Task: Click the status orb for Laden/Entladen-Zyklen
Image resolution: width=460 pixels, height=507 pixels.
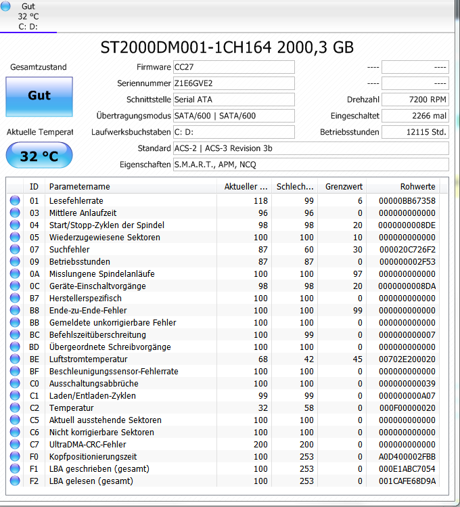Action: click(15, 395)
